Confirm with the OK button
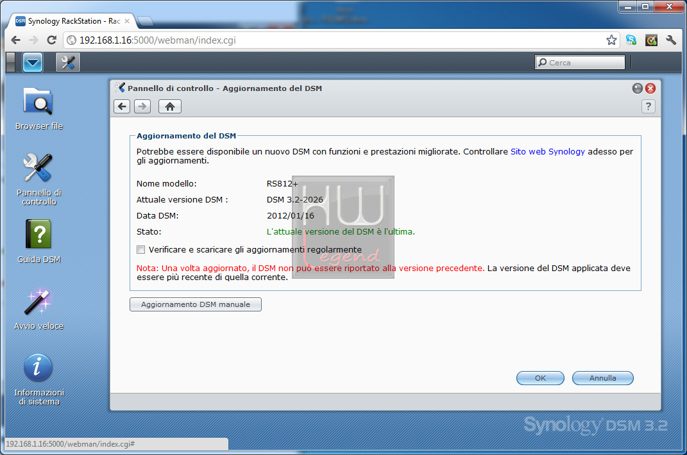 [x=540, y=378]
